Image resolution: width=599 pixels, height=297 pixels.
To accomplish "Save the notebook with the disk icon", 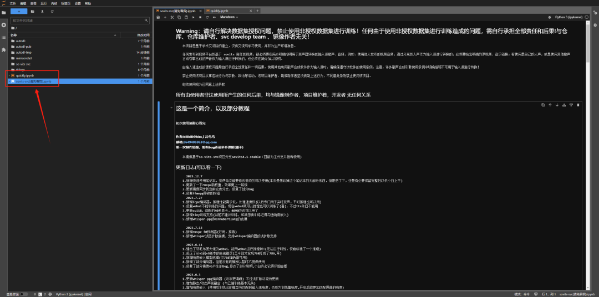I will coord(158,17).
